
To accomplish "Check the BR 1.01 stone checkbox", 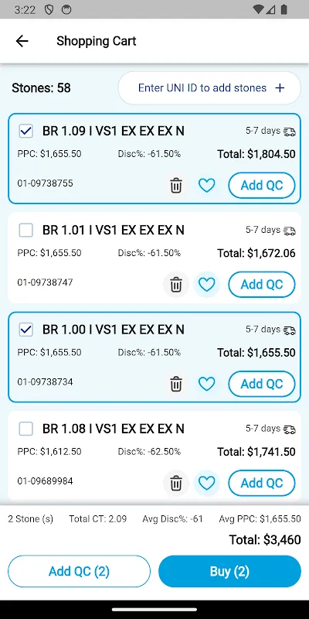I will tap(26, 230).
